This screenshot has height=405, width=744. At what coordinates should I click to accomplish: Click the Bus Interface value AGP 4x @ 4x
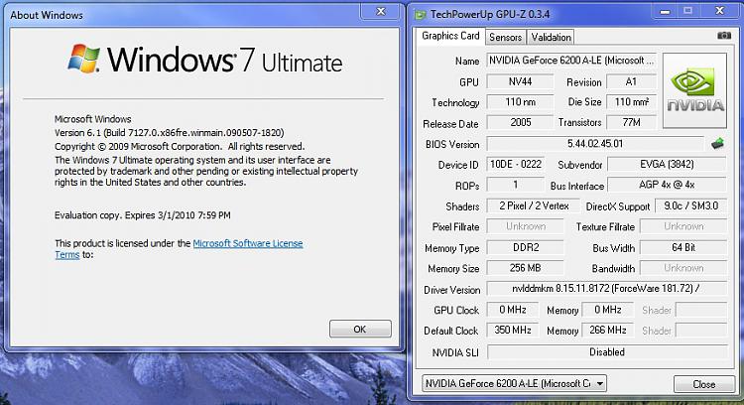click(667, 185)
